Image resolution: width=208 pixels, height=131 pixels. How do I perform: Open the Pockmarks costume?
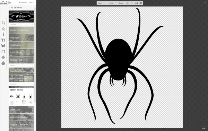click(x=21, y=45)
